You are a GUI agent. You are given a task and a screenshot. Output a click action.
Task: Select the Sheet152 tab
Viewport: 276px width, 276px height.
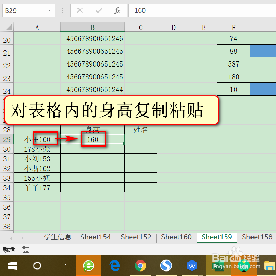click(136, 237)
